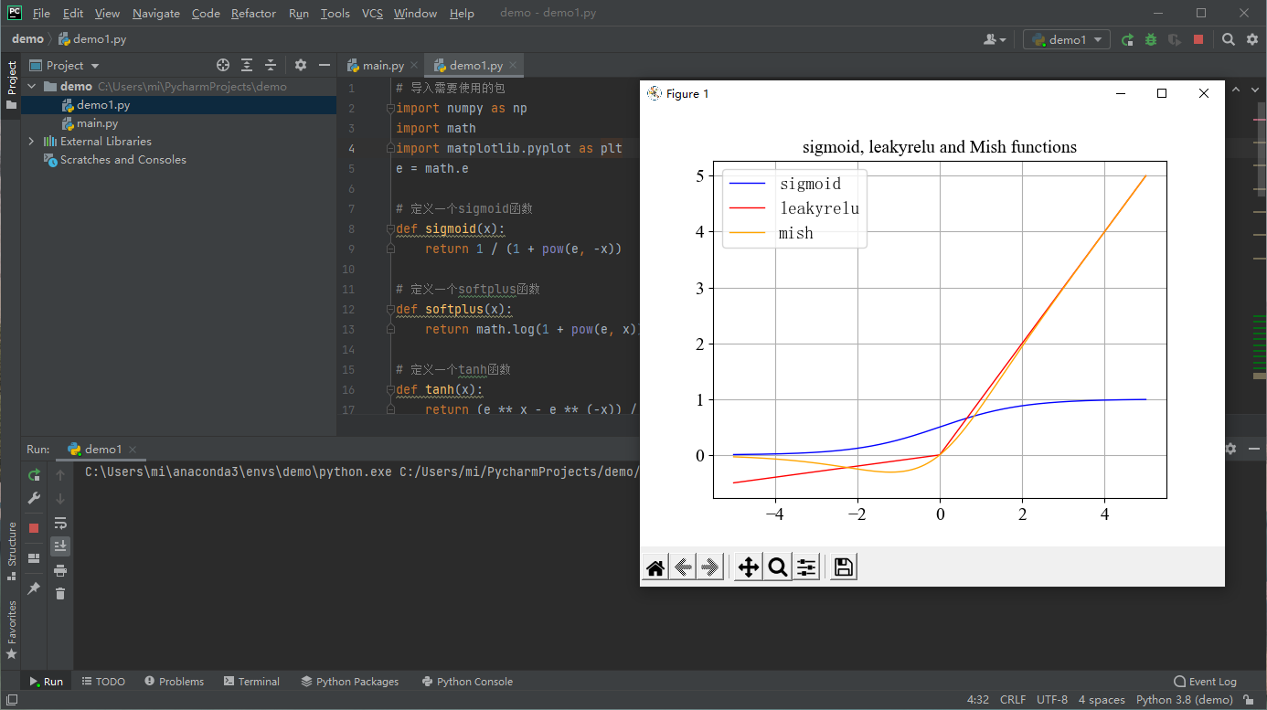The height and width of the screenshot is (710, 1267).
Task: Stop the process with top-right red square
Action: click(x=1198, y=39)
